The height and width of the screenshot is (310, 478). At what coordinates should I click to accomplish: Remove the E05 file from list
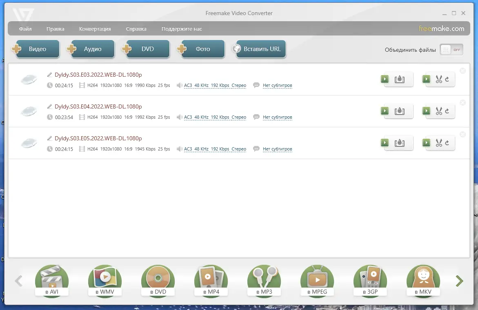coord(462,134)
